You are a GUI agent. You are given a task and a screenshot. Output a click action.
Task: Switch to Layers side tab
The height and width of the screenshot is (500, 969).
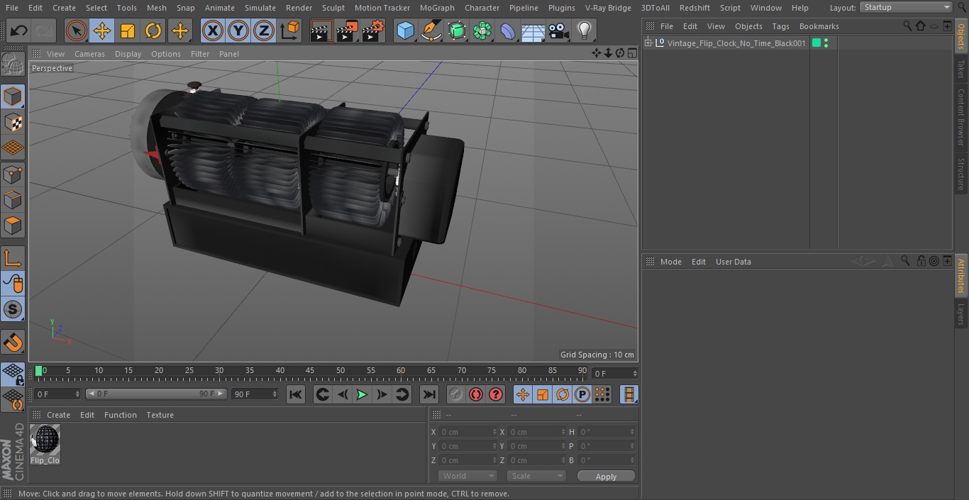961,314
